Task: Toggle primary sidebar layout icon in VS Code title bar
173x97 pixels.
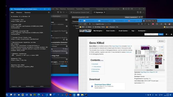Action: tap(124, 9)
